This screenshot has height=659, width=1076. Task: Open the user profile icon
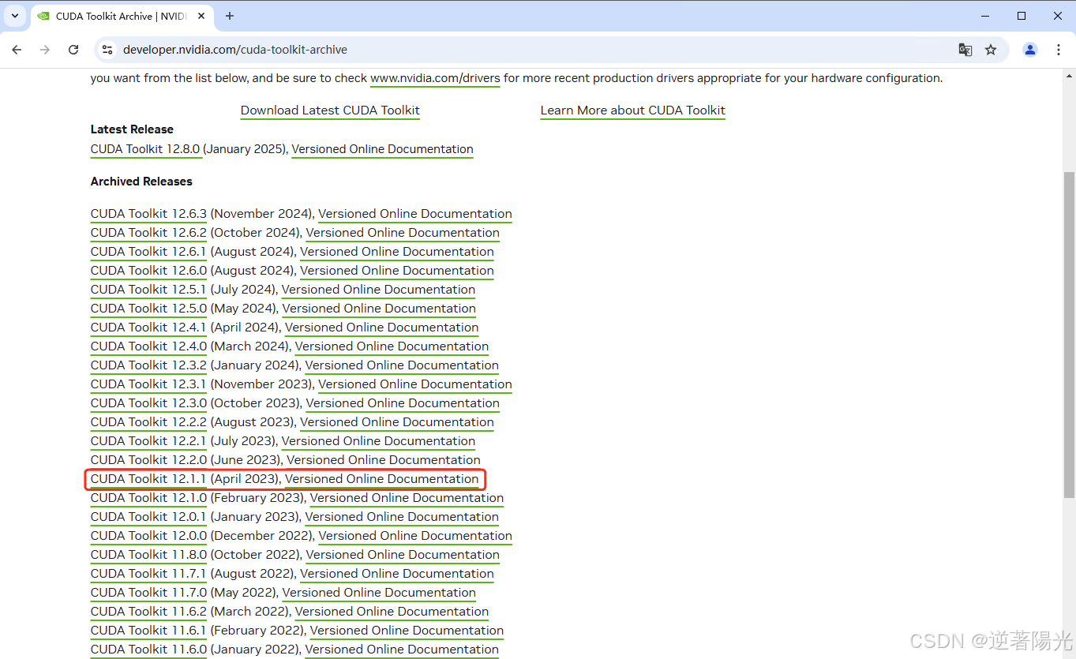coord(1030,50)
